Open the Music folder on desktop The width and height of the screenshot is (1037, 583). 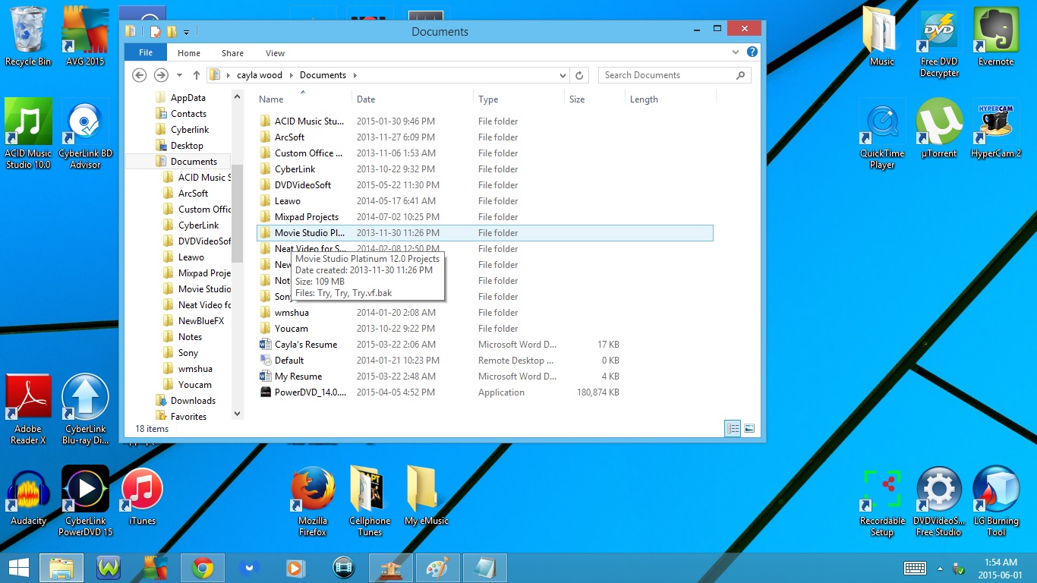point(882,36)
